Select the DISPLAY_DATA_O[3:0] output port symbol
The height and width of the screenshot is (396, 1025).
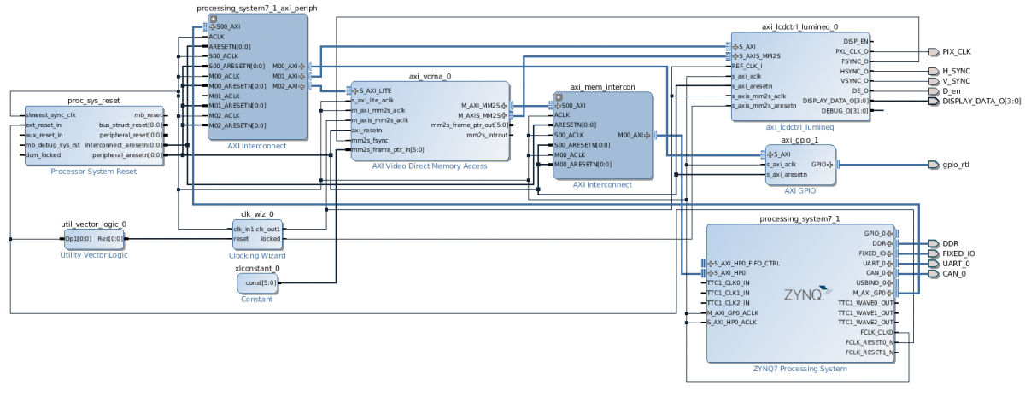(x=933, y=102)
